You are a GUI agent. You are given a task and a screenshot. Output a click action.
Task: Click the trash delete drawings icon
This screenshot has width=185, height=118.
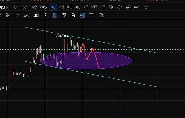(73, 15)
